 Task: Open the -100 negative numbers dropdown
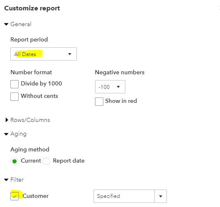tap(110, 87)
